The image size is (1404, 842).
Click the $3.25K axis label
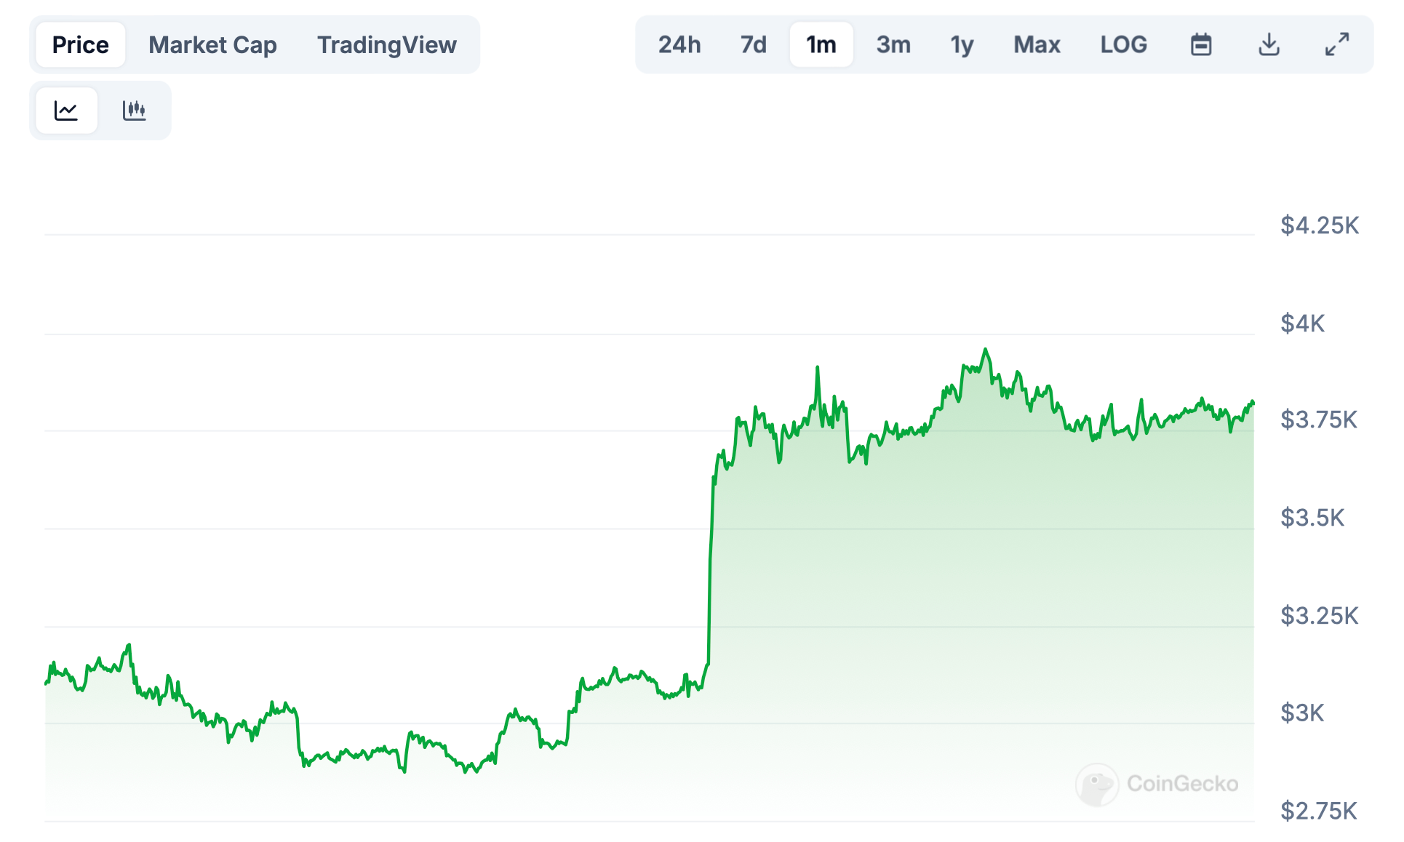click(1320, 616)
